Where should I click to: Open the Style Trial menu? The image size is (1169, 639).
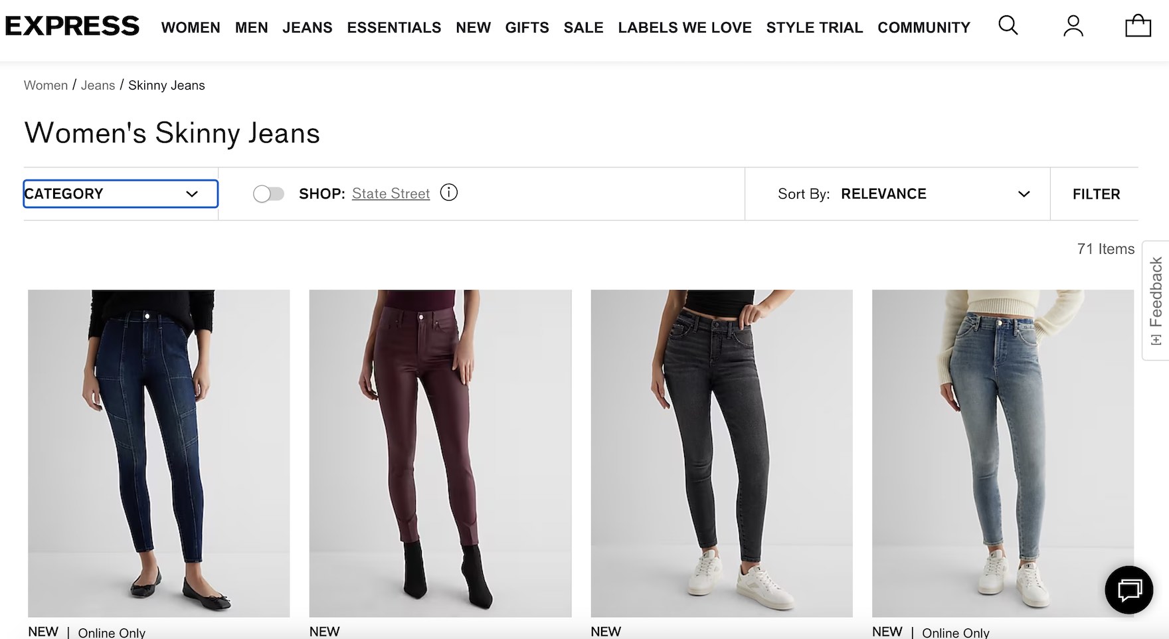click(x=814, y=27)
